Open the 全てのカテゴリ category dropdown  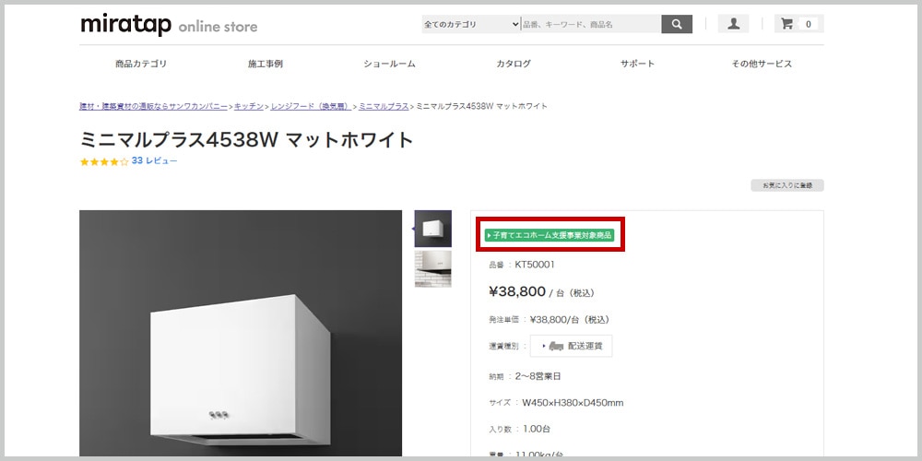click(x=471, y=24)
